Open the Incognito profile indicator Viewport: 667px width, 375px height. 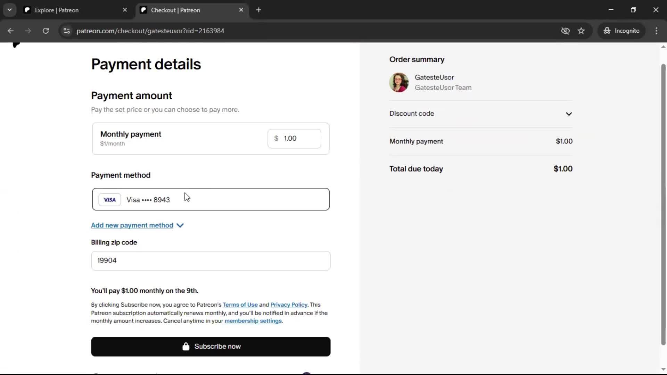[621, 31]
